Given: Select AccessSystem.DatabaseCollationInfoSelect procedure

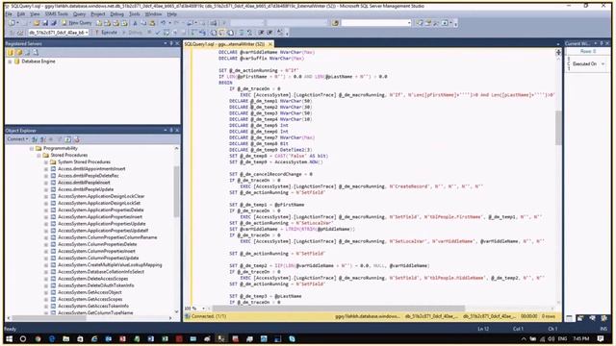Looking at the screenshot, I should pos(101,271).
